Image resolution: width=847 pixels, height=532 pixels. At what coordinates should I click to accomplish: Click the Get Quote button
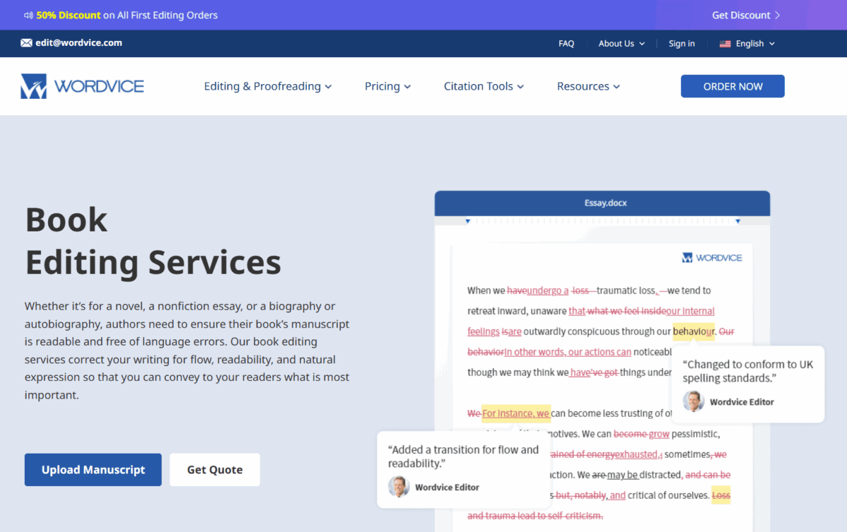pos(215,469)
